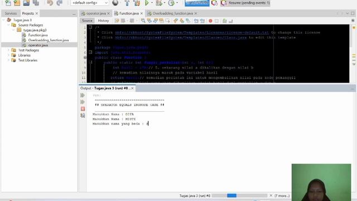Viewport: 357px width, 201px height.
Task: Minimize the Projects window
Action: coord(74,14)
